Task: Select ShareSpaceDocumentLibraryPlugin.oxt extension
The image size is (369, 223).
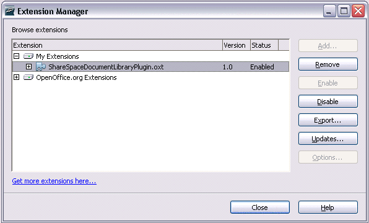Action: coord(150,67)
